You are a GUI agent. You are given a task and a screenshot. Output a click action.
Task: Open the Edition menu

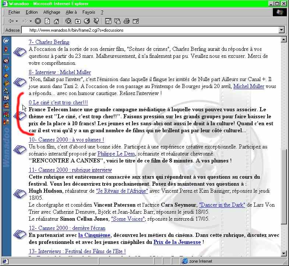click(32, 12)
